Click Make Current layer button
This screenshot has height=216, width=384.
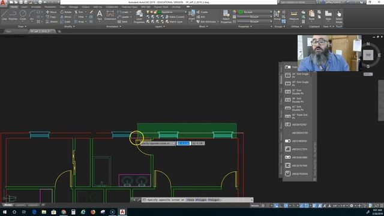pos(175,17)
